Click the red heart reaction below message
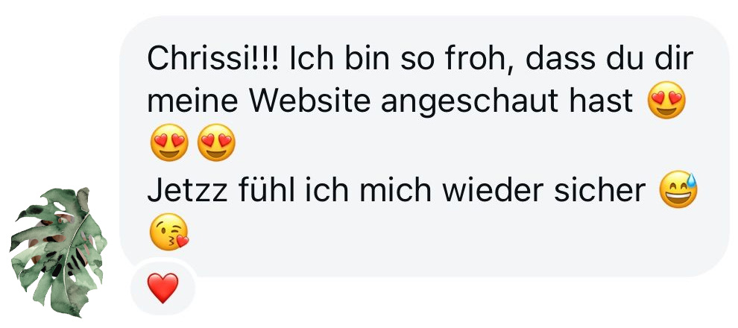The height and width of the screenshot is (328, 738). tap(163, 288)
